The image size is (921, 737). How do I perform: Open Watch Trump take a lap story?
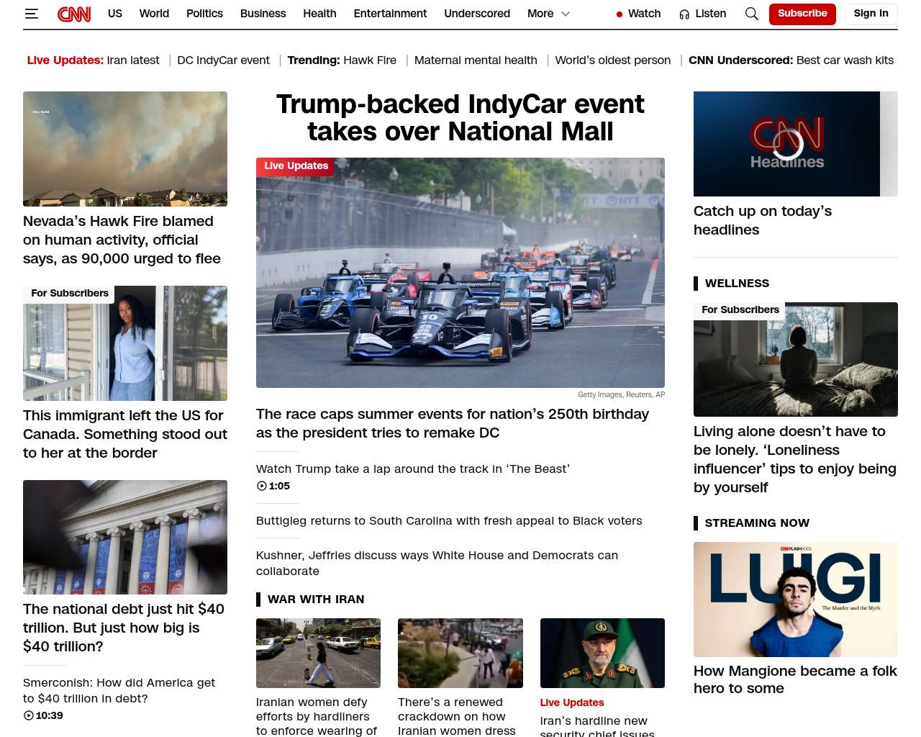point(413,469)
